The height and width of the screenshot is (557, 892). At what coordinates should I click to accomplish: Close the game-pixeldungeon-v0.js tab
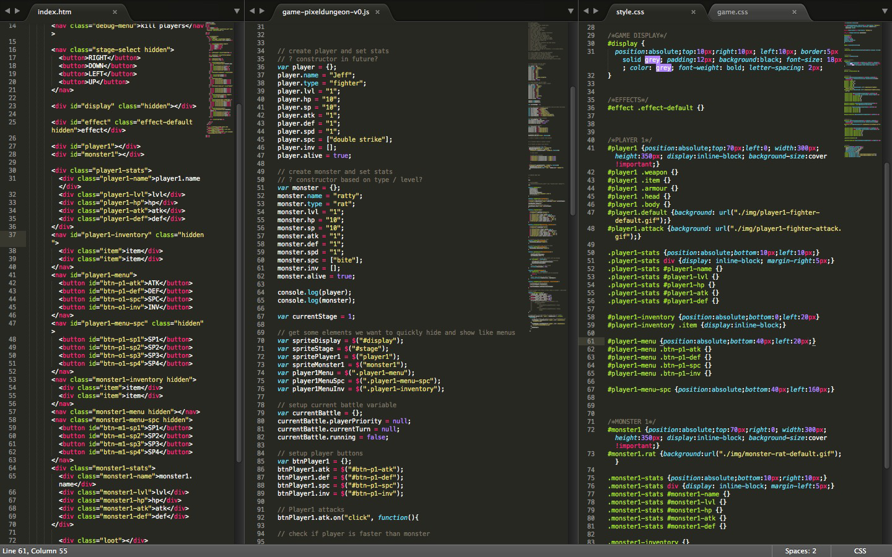(x=377, y=12)
